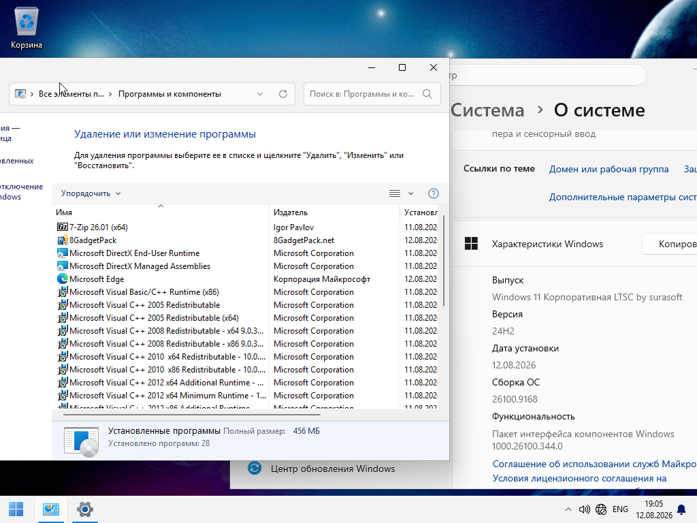Click the version value 24H2
The height and width of the screenshot is (523, 697).
[503, 332]
